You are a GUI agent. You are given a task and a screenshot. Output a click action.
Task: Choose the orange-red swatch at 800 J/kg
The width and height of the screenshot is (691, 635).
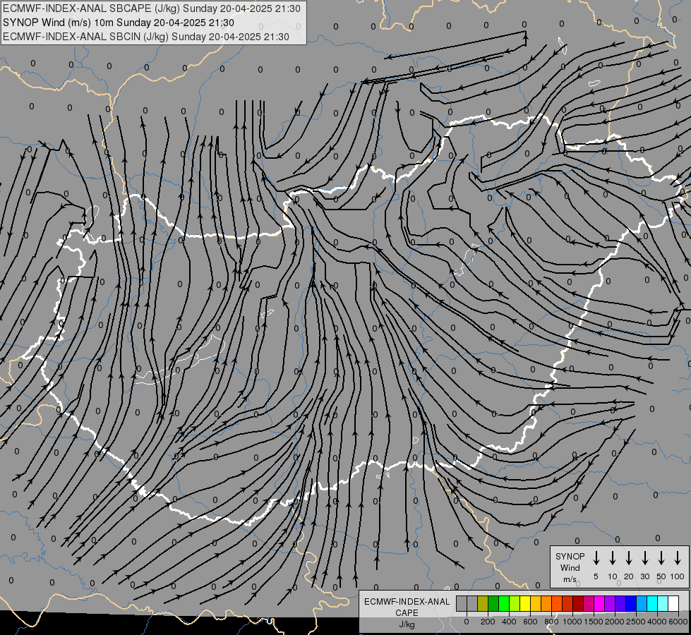point(558,603)
